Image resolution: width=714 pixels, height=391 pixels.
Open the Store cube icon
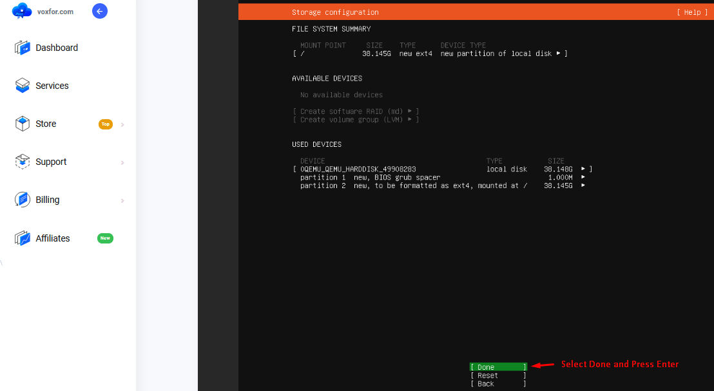click(21, 124)
